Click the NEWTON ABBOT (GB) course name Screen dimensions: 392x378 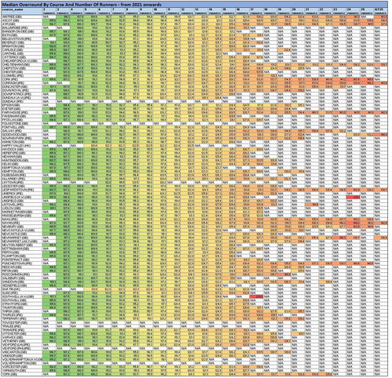[16, 245]
